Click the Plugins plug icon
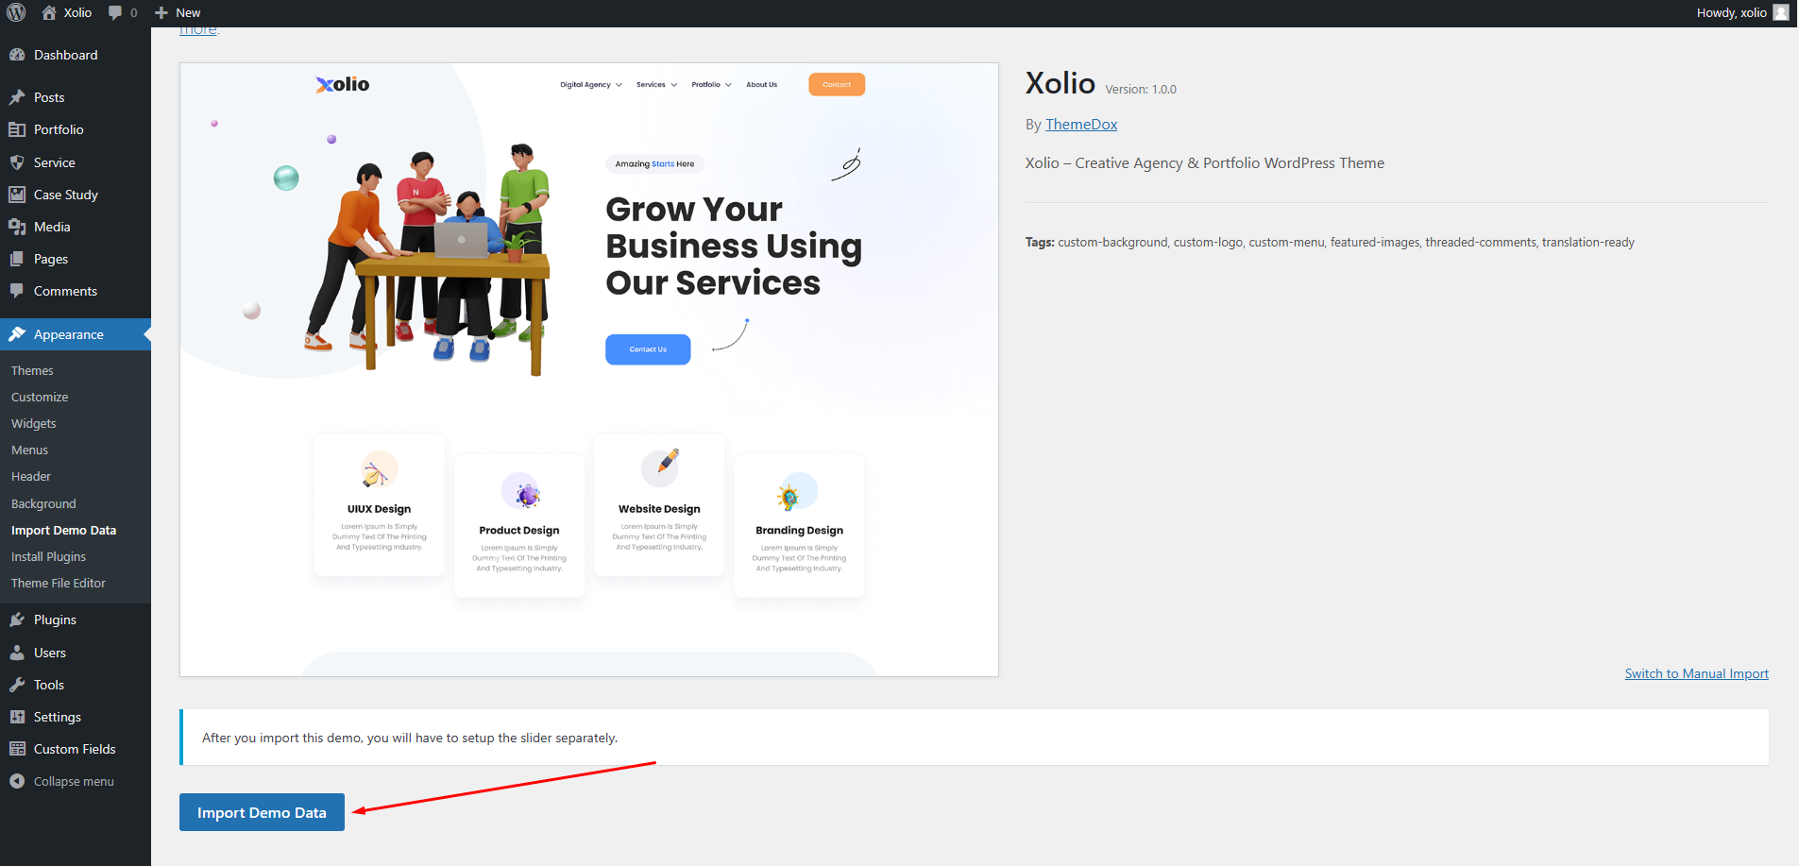 [17, 620]
